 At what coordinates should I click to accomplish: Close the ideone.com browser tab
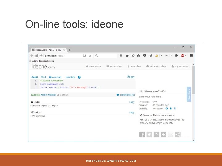pos(64,50)
